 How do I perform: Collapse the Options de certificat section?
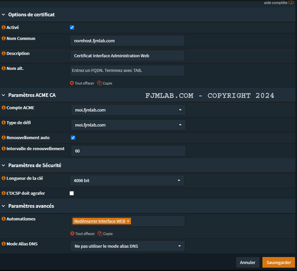[4, 15]
